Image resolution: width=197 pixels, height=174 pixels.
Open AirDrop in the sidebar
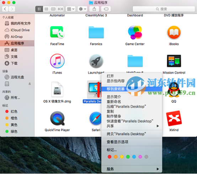(x=17, y=37)
